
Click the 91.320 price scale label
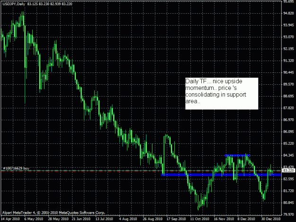288,61
